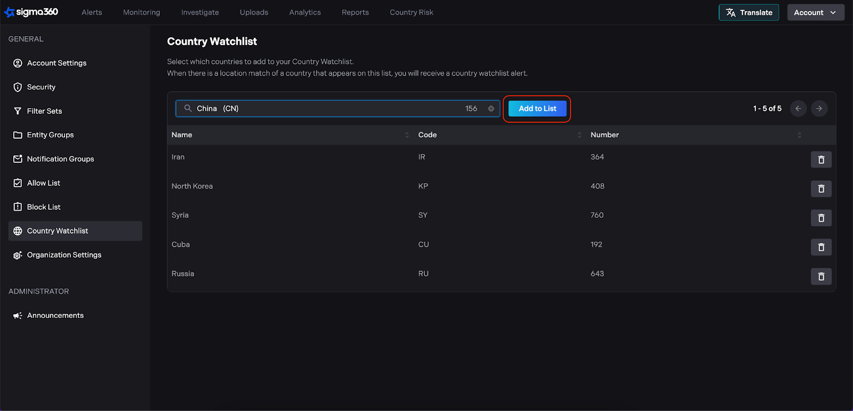Screen dimensions: 853x411
Task: Select Block List in sidebar
Action: [44, 207]
